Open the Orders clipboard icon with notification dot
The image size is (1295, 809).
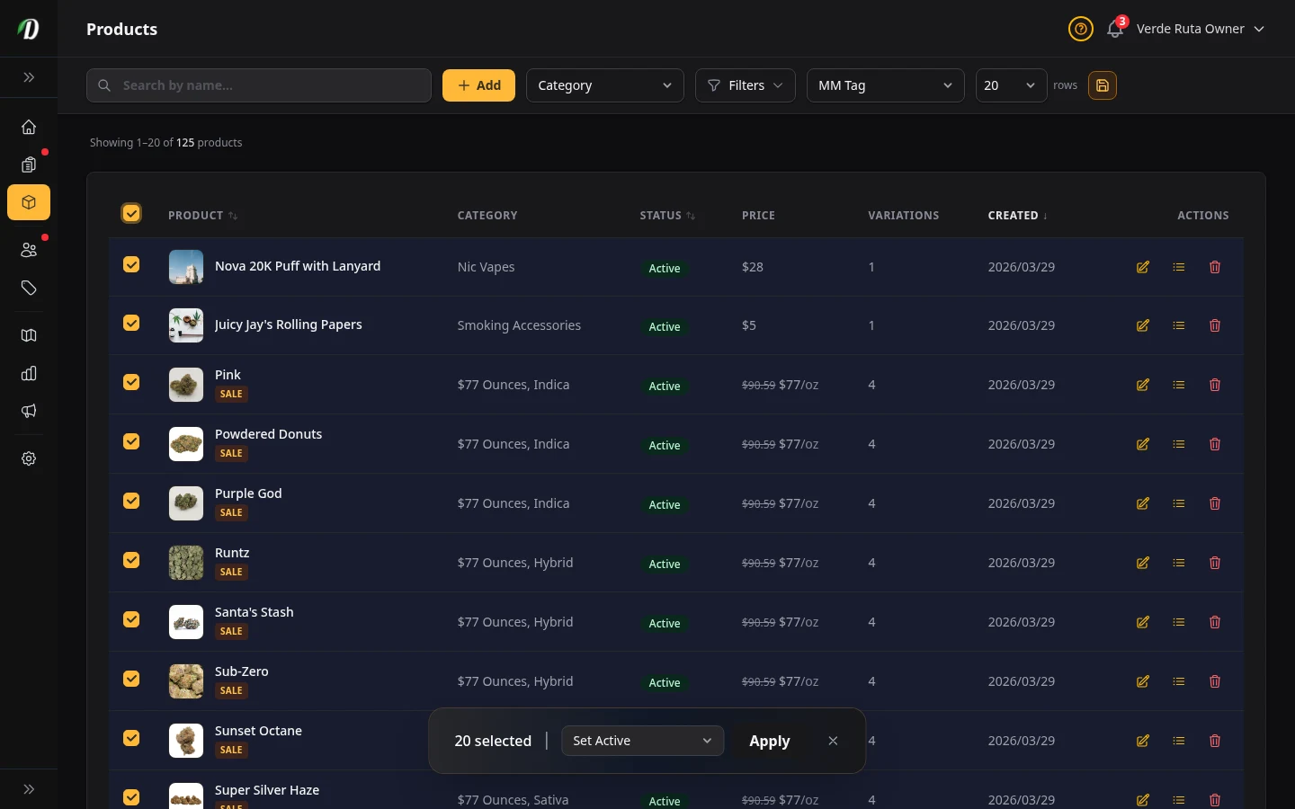[x=28, y=164]
